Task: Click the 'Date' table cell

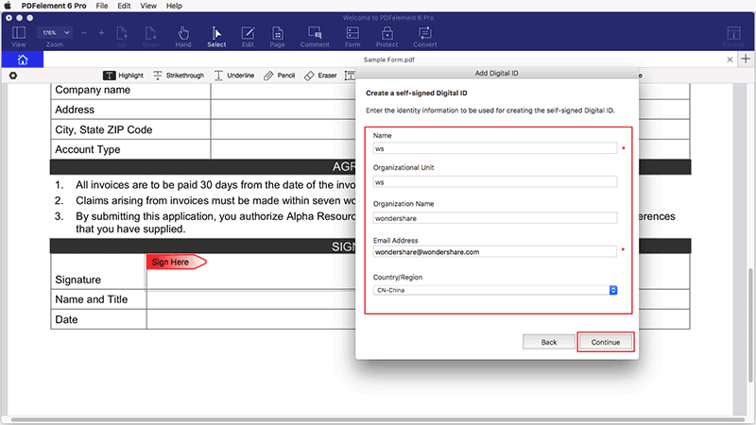Action: click(98, 319)
